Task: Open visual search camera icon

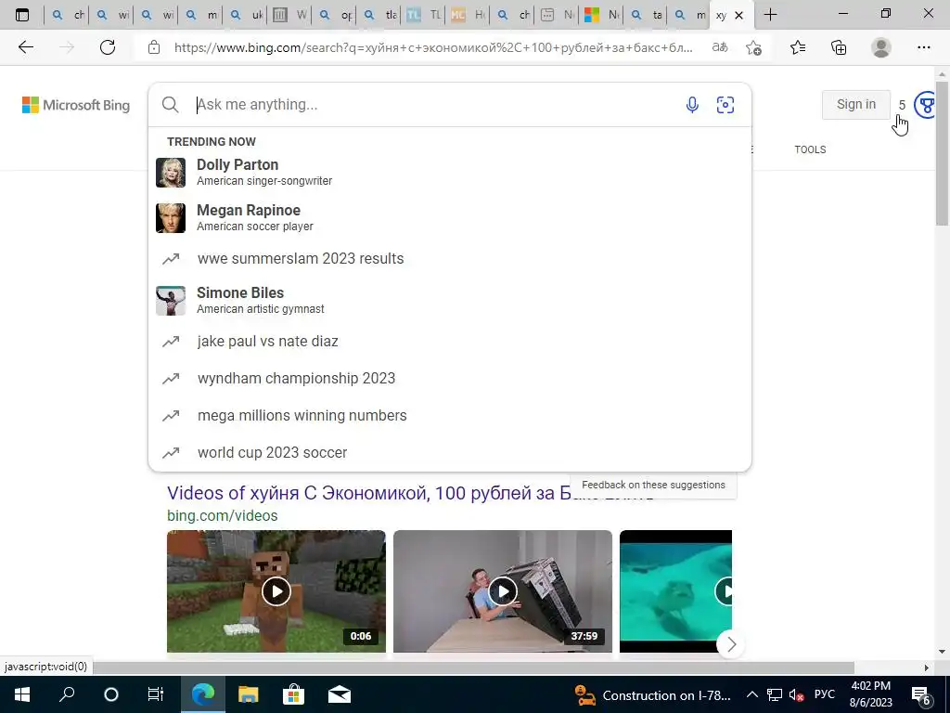Action: 725,105
